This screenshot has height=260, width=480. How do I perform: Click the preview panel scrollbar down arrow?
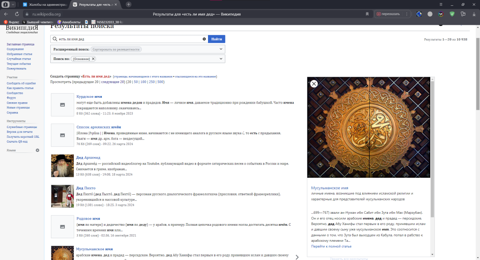click(x=432, y=255)
